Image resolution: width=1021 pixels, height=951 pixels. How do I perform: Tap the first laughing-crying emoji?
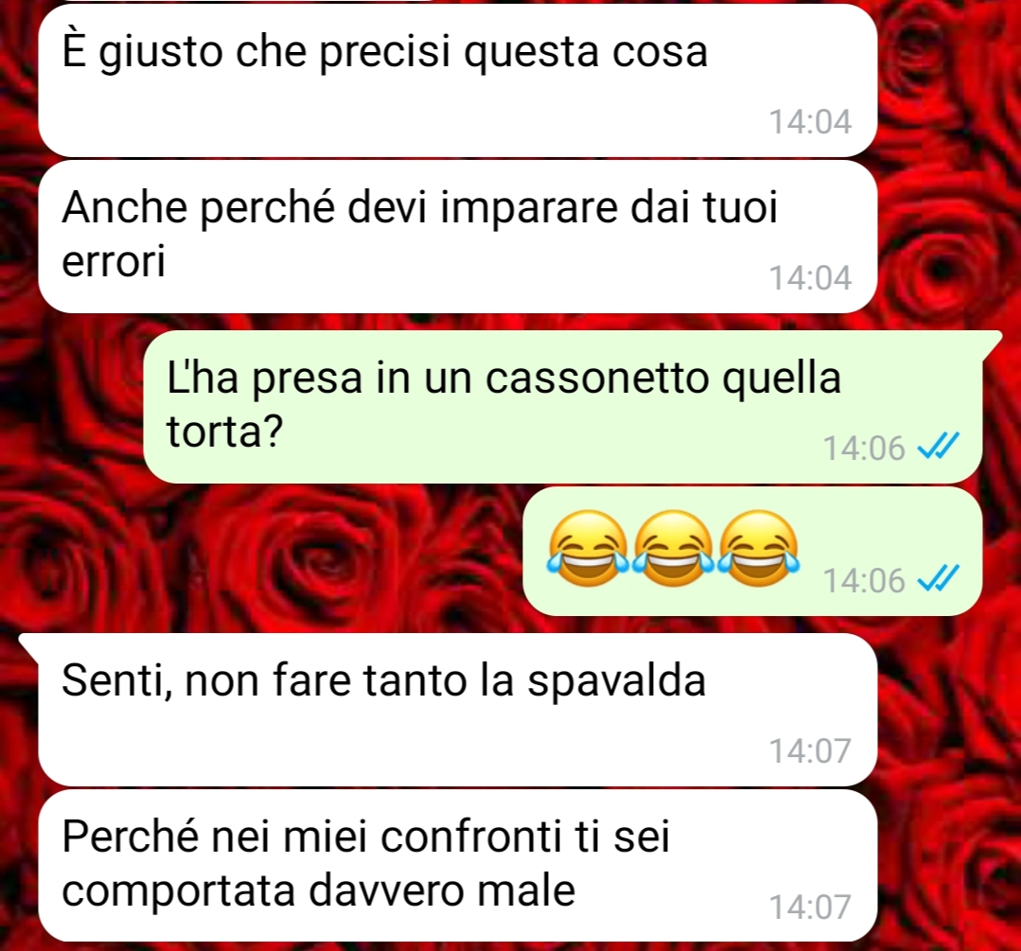[589, 549]
